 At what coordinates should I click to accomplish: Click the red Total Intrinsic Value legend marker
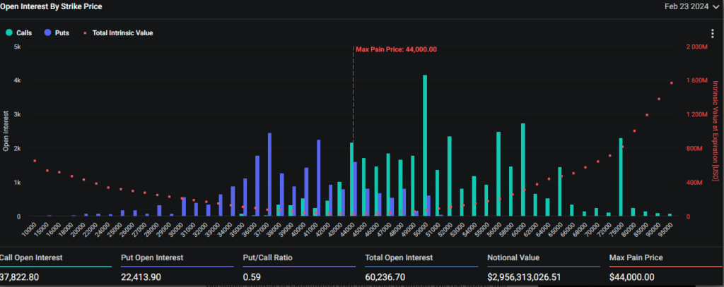coord(85,32)
